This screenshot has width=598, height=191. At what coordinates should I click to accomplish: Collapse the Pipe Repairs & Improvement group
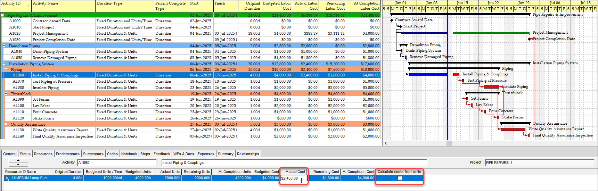click(2, 15)
